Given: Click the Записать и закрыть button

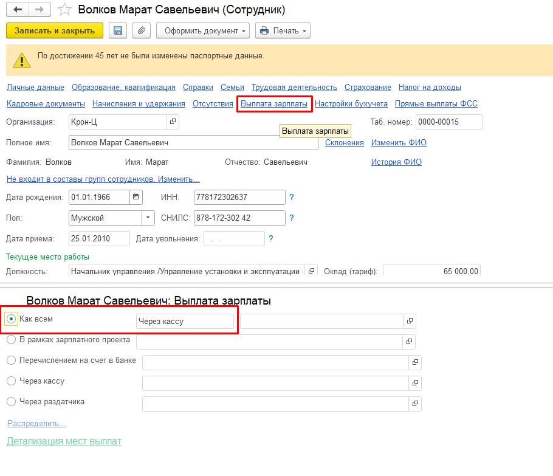Looking at the screenshot, I should tap(55, 30).
